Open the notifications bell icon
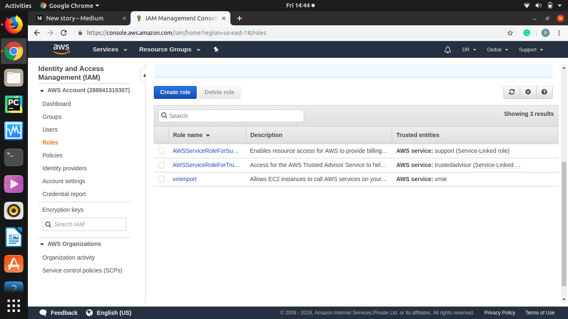568x319 pixels. 448,49
